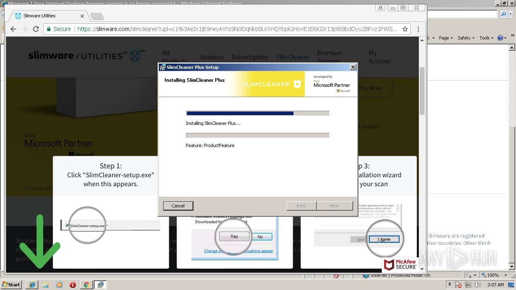The height and width of the screenshot is (290, 516).
Task: Click 'Feature: ProductFeature' text
Action: [210, 145]
